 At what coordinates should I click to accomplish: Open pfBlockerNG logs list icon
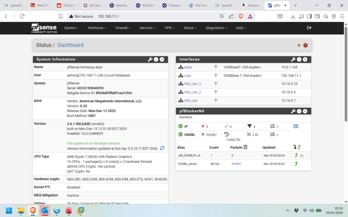click(x=295, y=126)
